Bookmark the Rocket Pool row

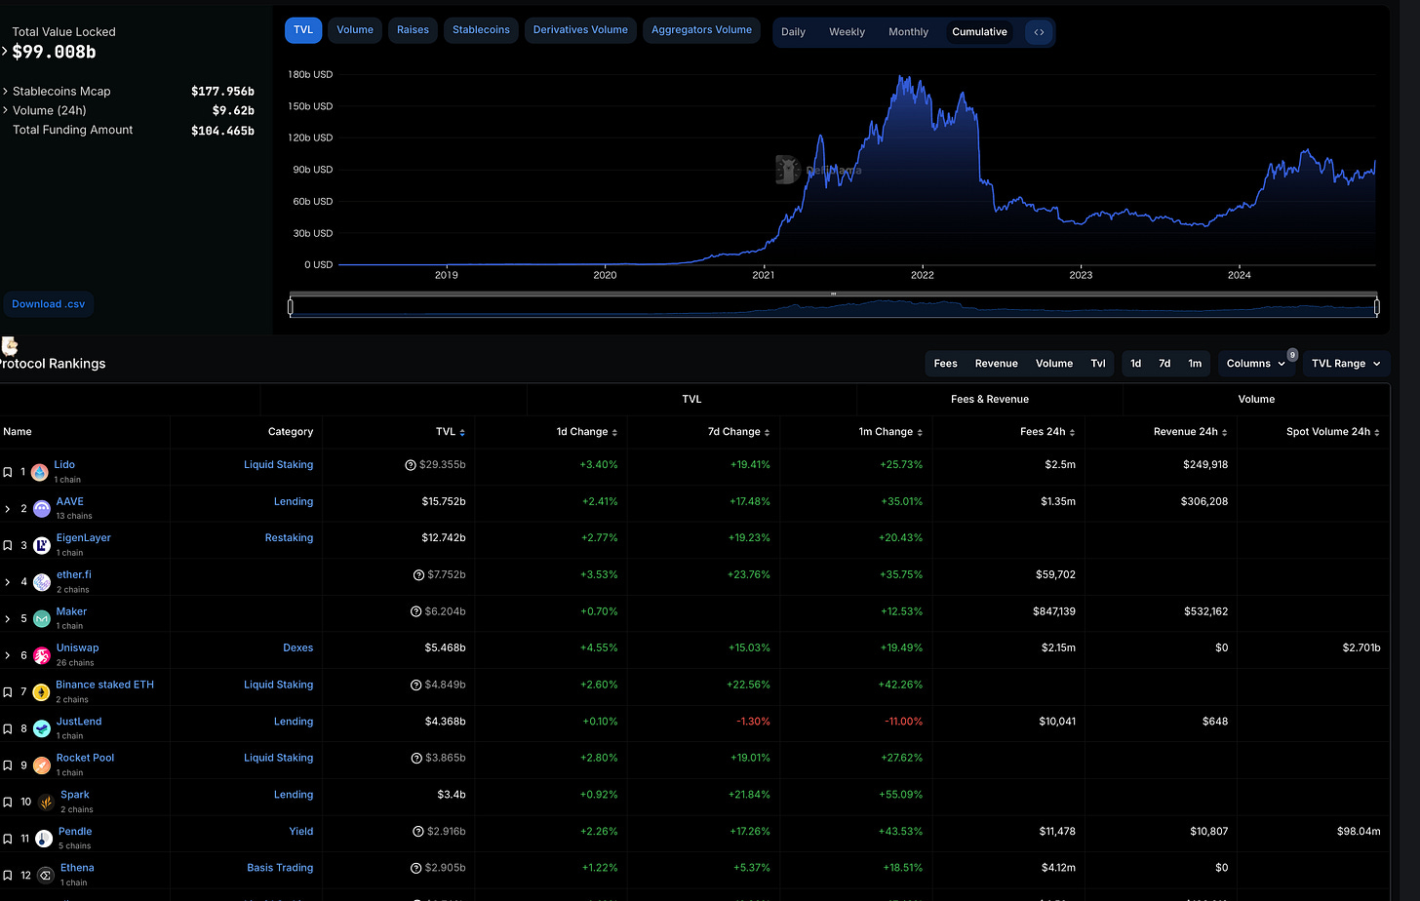[x=8, y=765]
